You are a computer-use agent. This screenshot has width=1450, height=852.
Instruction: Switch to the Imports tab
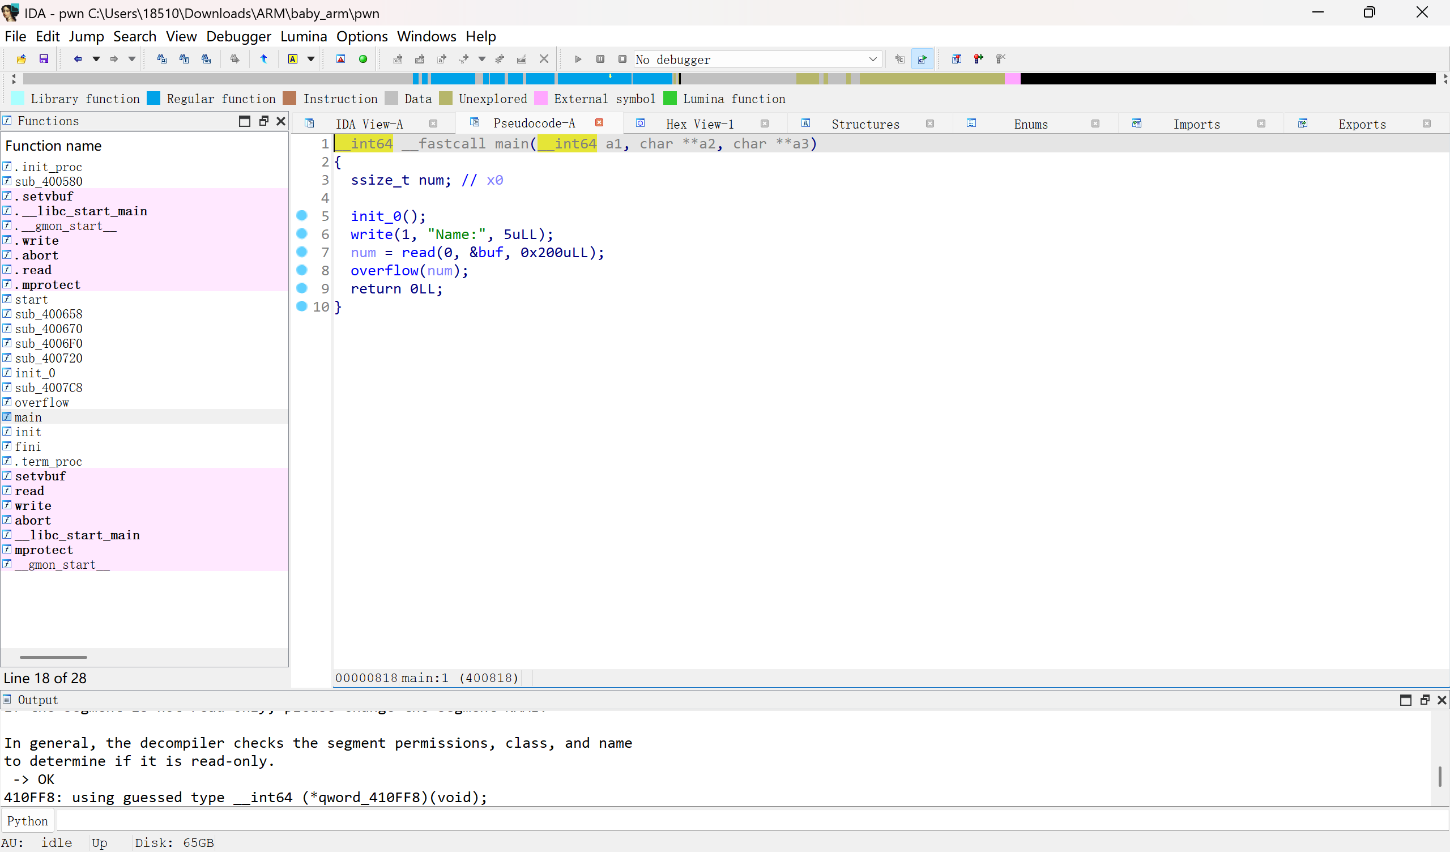[x=1196, y=123]
